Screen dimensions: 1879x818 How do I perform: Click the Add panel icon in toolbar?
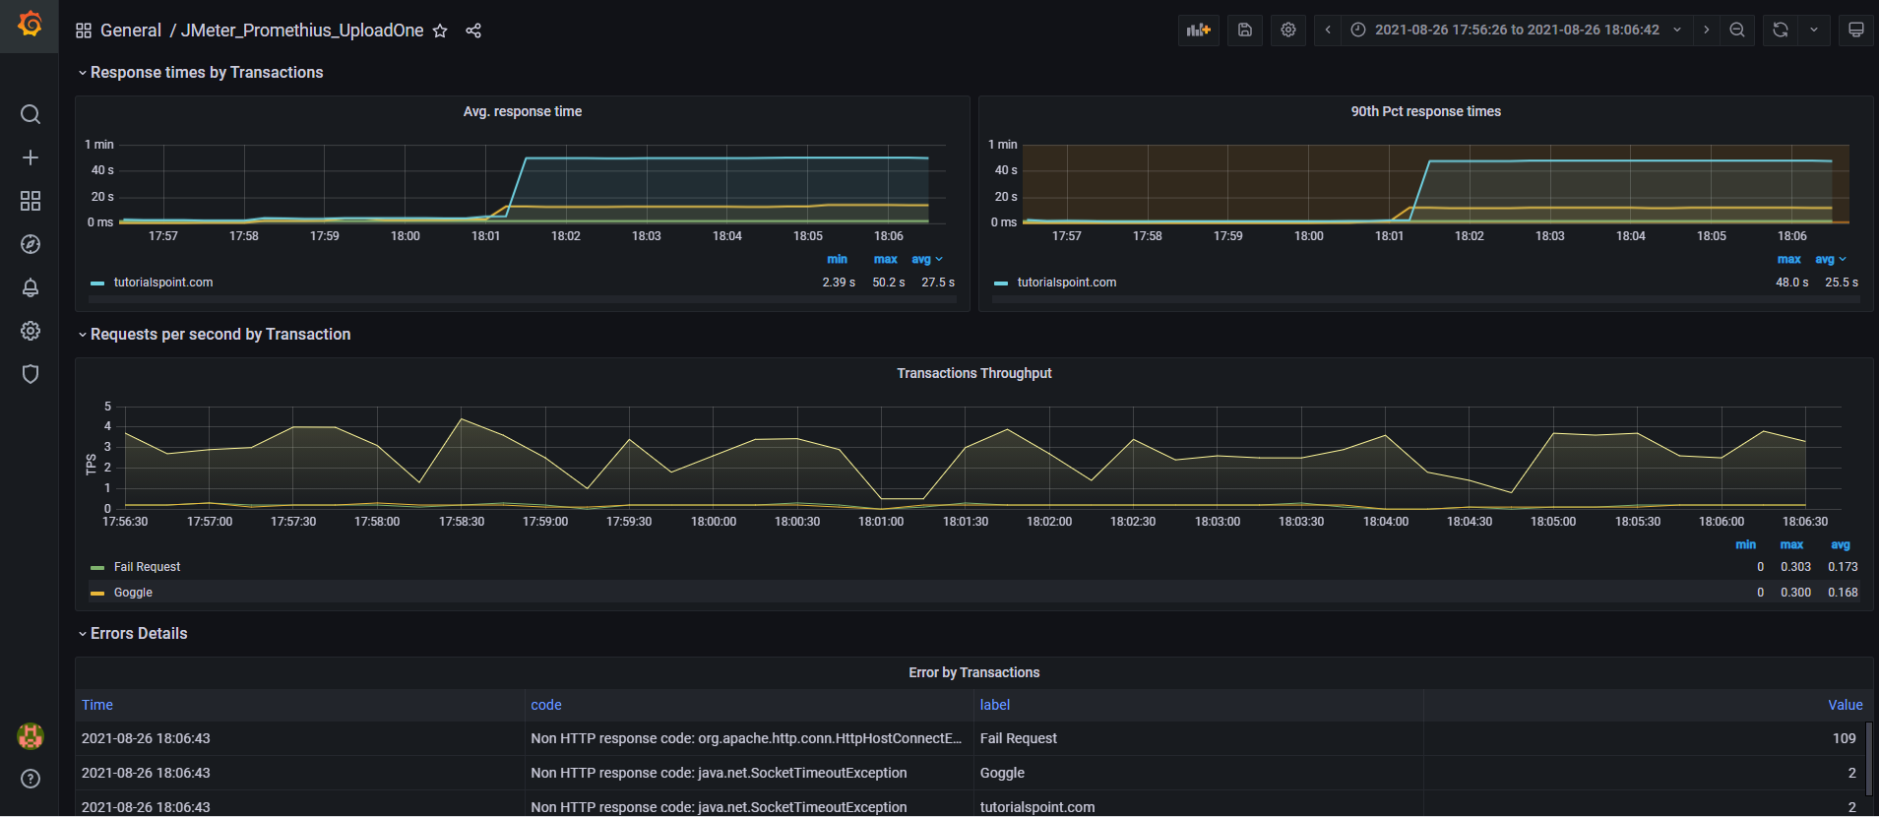(1198, 31)
